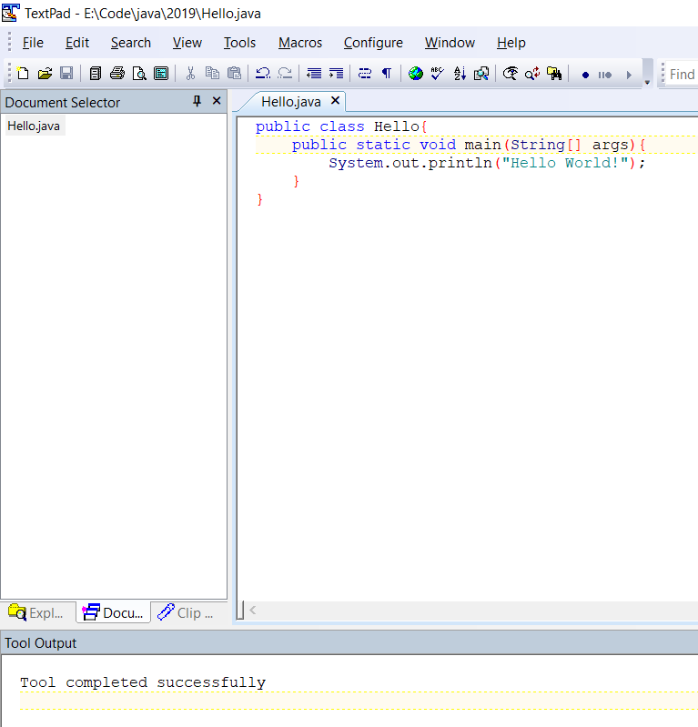
Task: Click the Find eye icon
Action: (x=511, y=74)
